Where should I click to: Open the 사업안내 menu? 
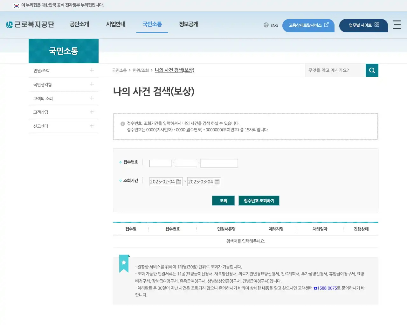point(116,24)
